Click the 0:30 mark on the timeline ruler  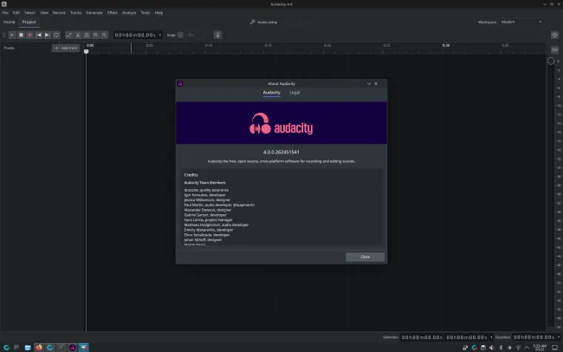click(x=445, y=46)
